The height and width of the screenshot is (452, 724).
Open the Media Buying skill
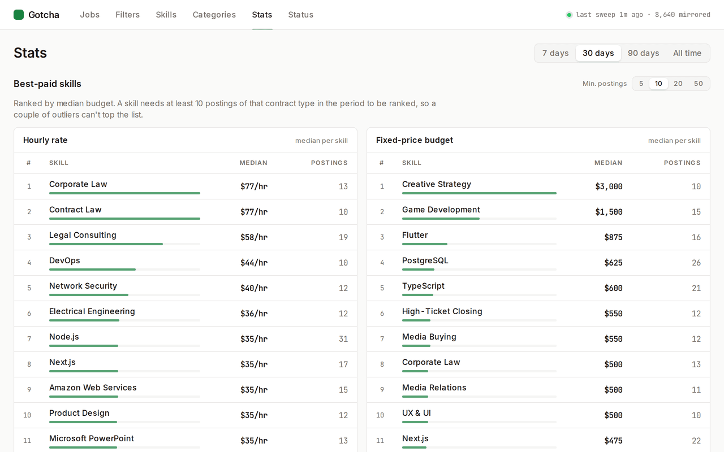tap(429, 337)
